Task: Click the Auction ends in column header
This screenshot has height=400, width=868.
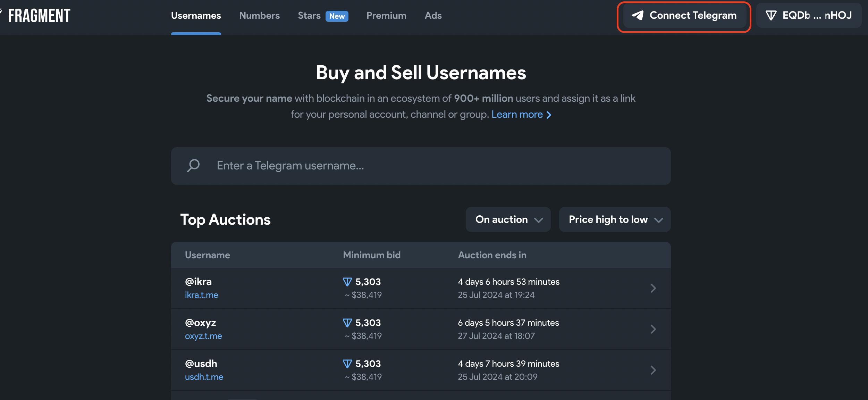Action: pos(492,255)
